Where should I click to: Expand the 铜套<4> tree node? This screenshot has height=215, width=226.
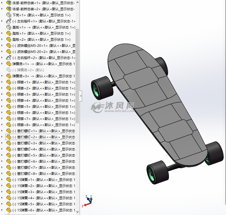coord(2,100)
